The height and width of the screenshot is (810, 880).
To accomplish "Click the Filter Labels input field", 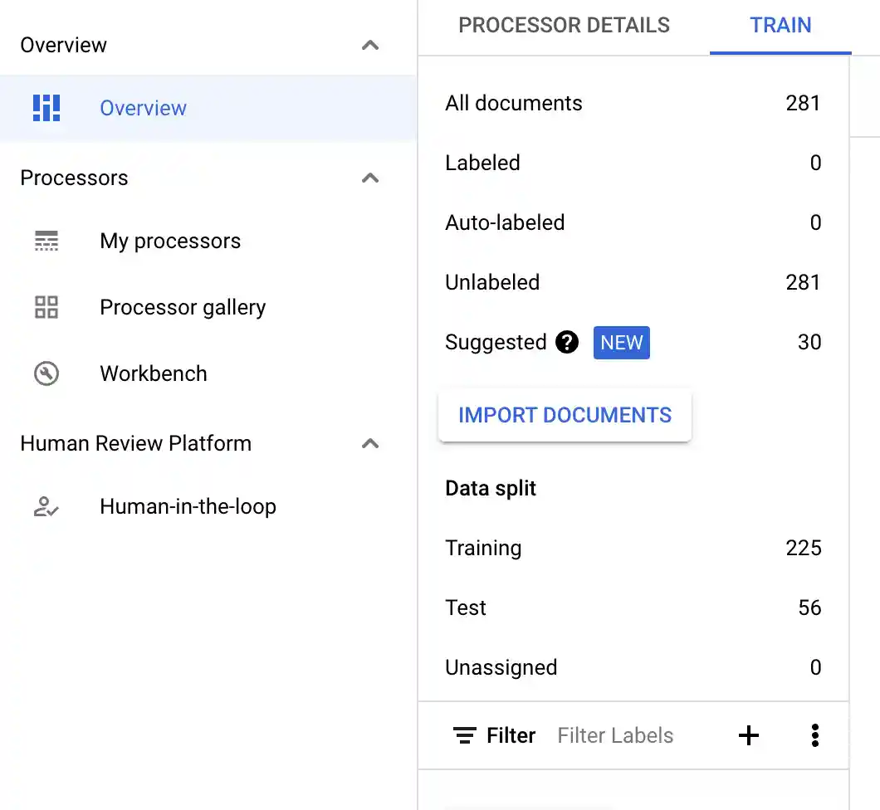I will [615, 735].
